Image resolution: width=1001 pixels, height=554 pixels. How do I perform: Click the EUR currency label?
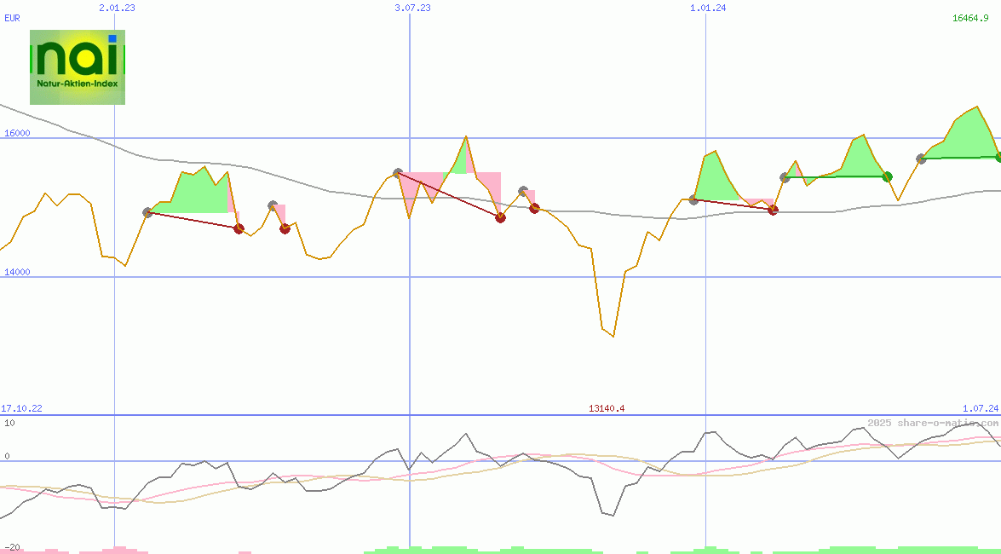[12, 18]
